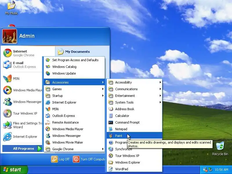Open Windows Catalog
Viewport: 232px width, 174px height.
point(74,67)
